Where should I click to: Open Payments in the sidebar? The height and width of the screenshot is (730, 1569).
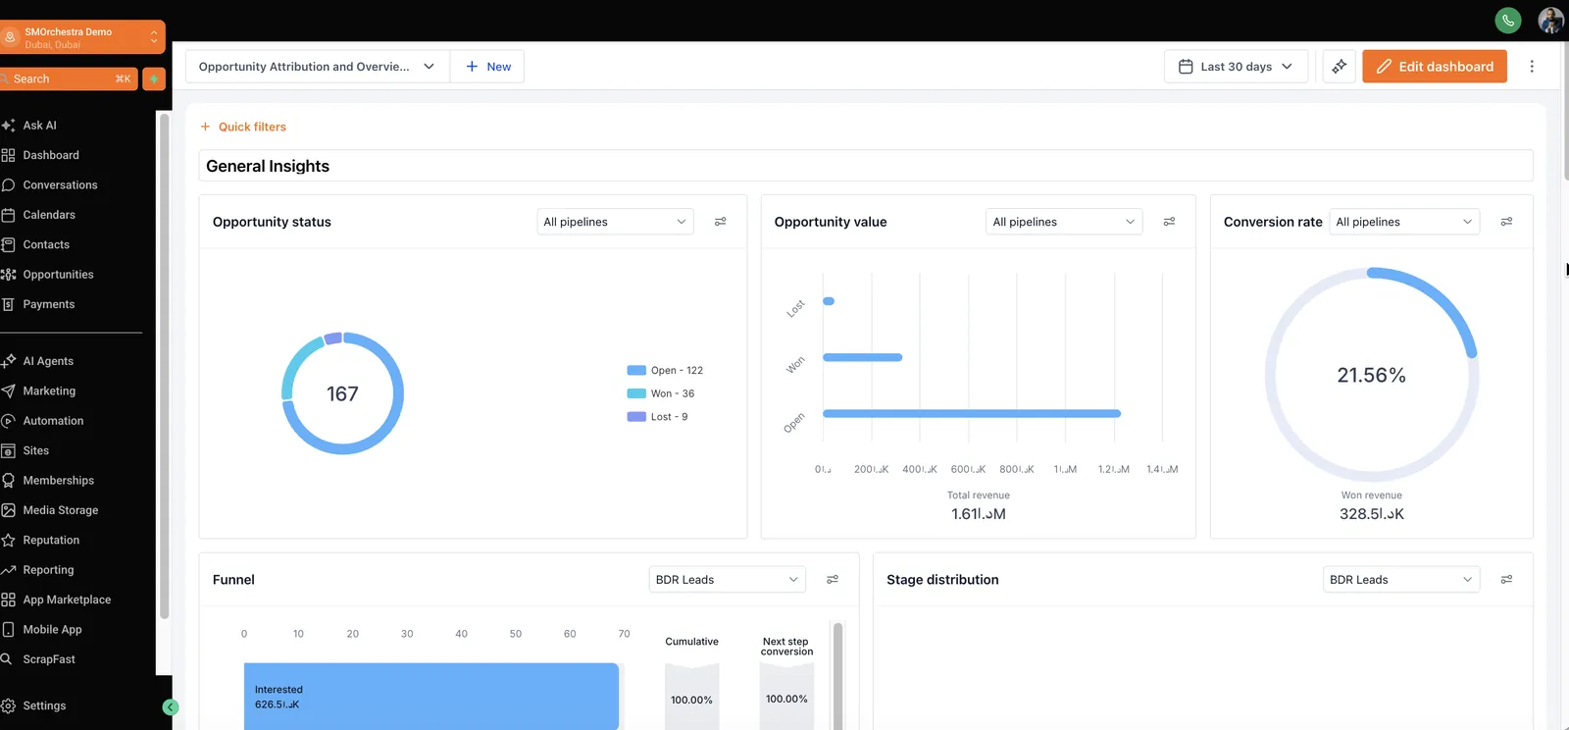49,305
